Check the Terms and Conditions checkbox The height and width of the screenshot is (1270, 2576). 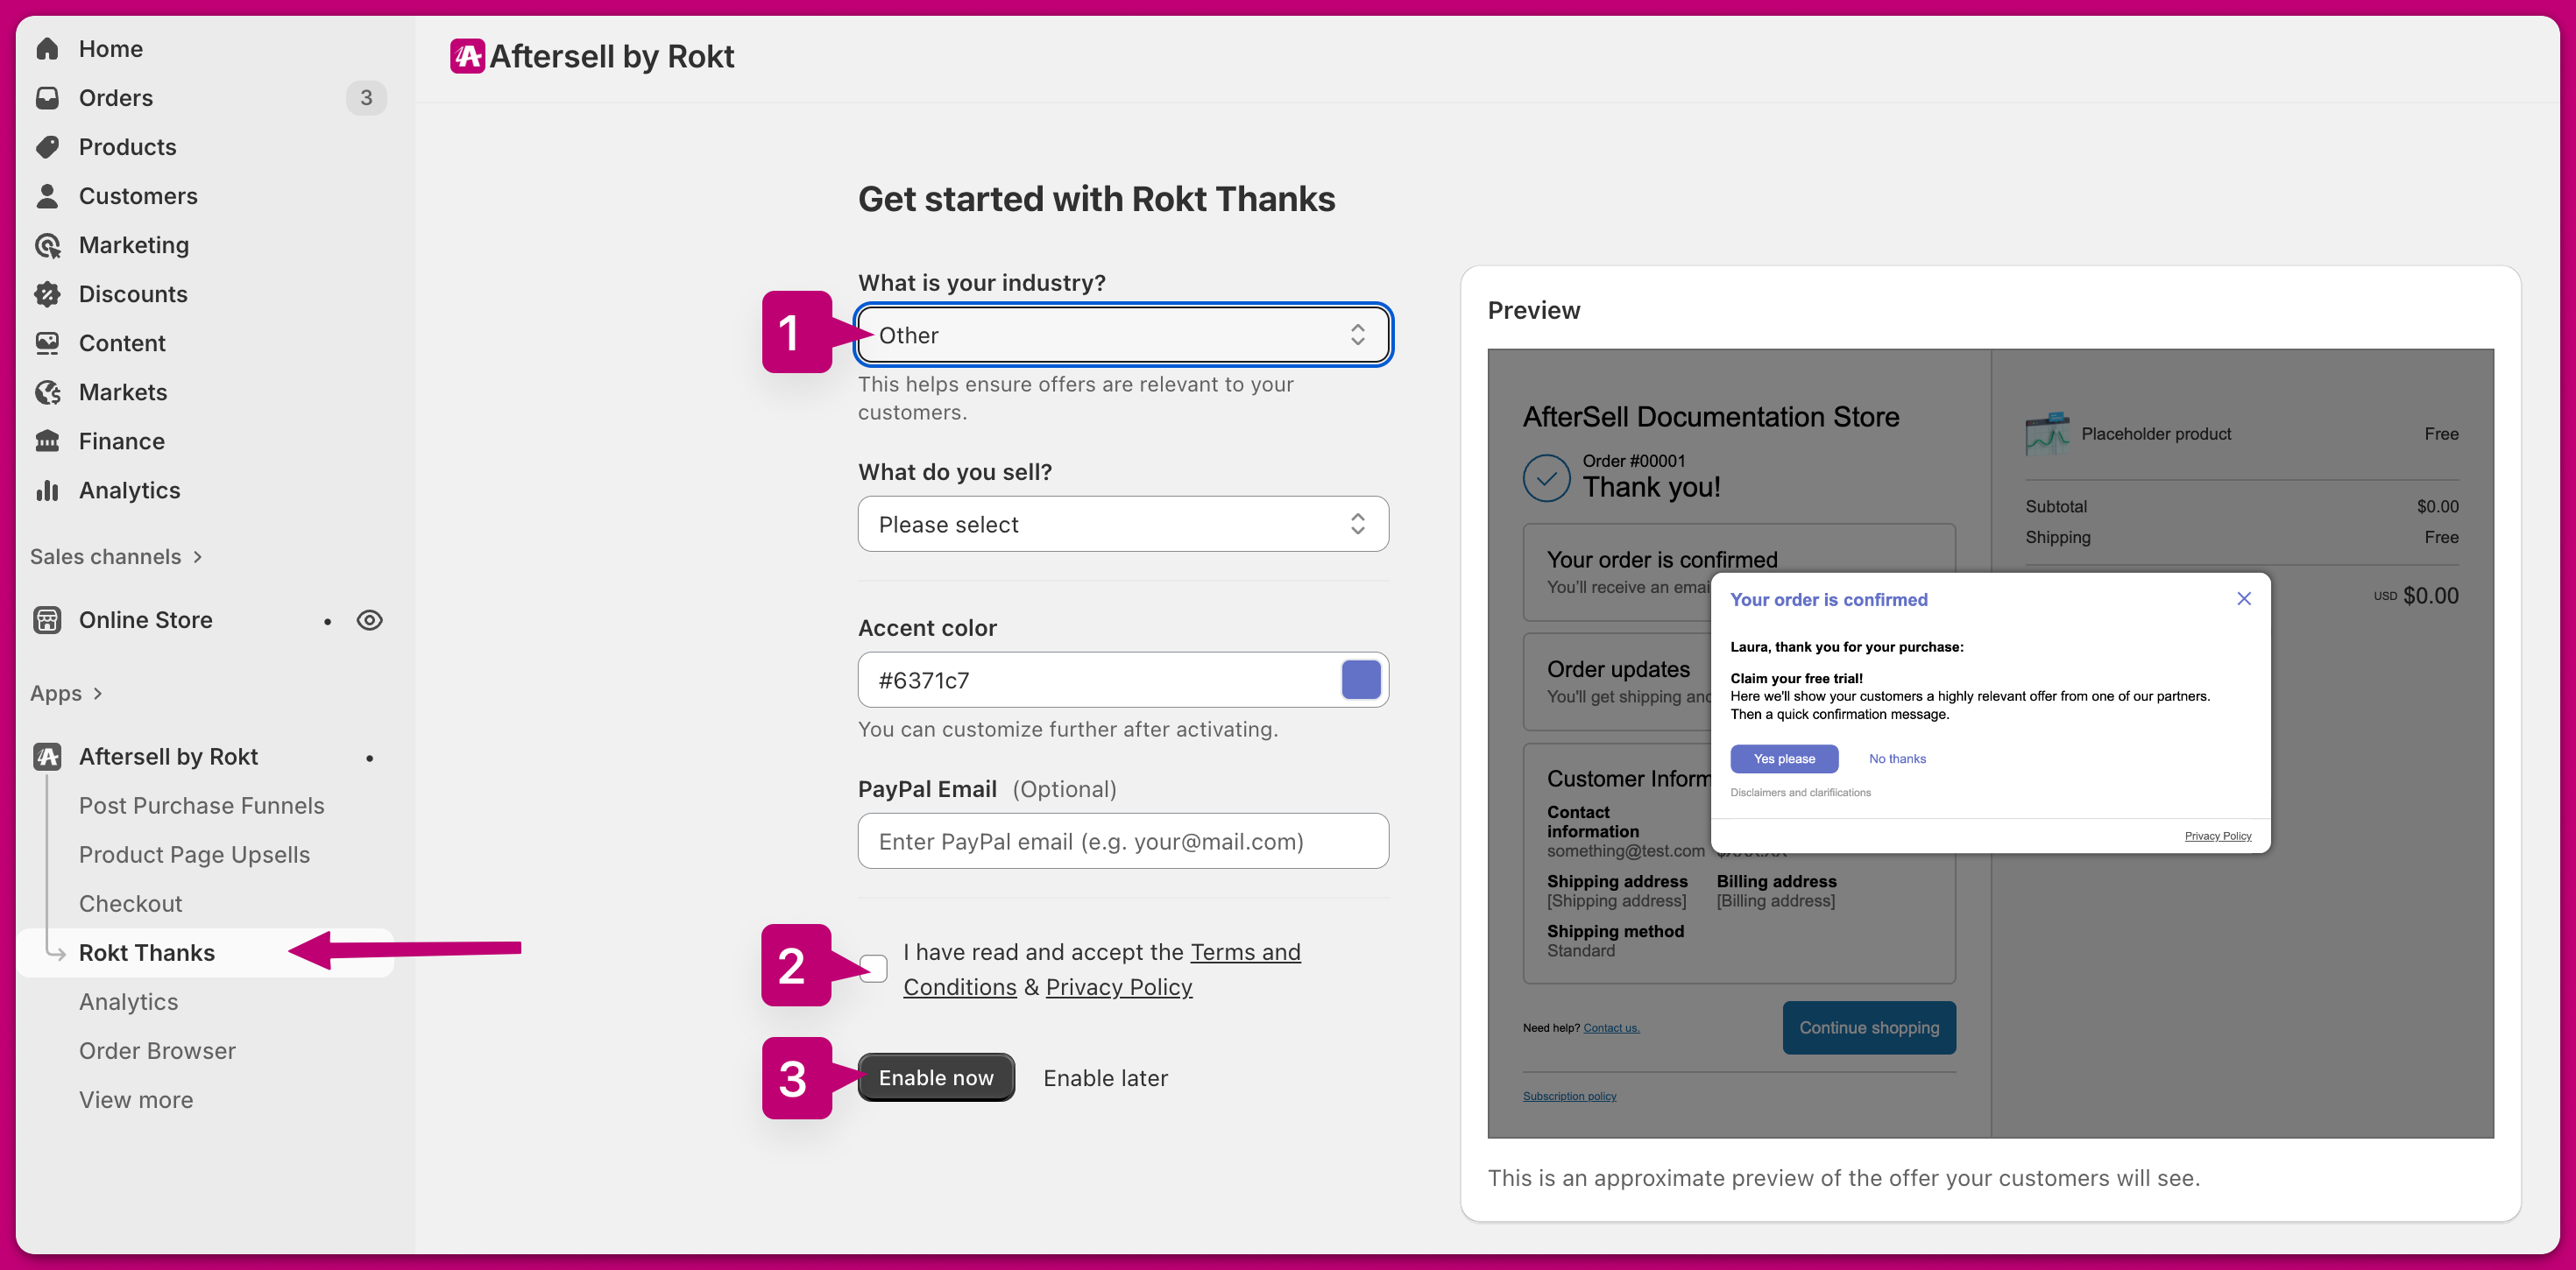click(873, 968)
